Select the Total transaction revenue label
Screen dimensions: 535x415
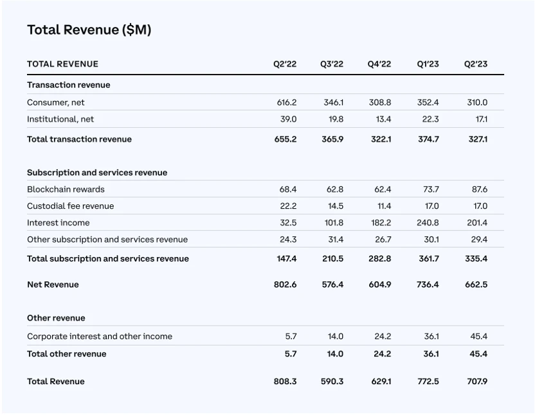click(x=79, y=139)
